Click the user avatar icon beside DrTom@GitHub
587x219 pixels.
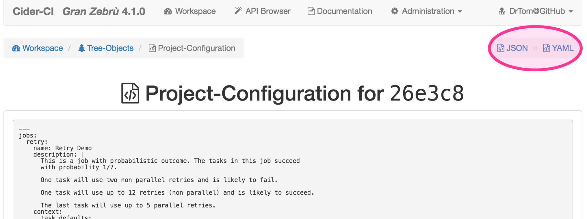[x=502, y=11]
